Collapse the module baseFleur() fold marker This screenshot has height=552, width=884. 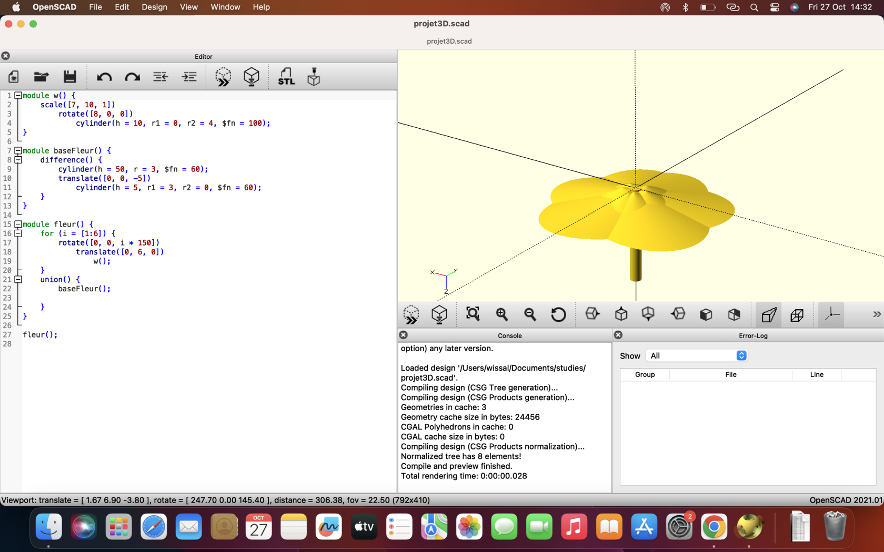point(18,151)
